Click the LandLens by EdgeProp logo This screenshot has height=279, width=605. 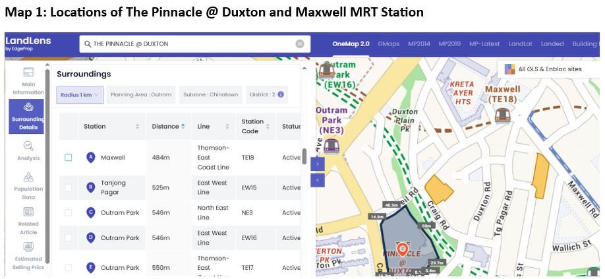pos(28,44)
